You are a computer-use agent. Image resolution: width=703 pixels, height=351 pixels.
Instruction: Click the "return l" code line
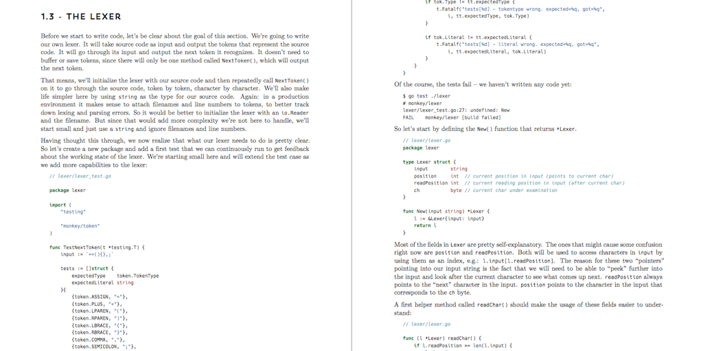tap(425, 226)
